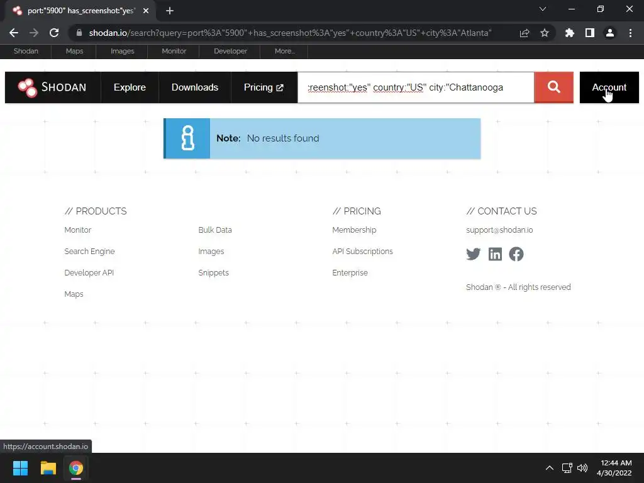Open Monitor in top nav
644x483 pixels.
(x=174, y=51)
